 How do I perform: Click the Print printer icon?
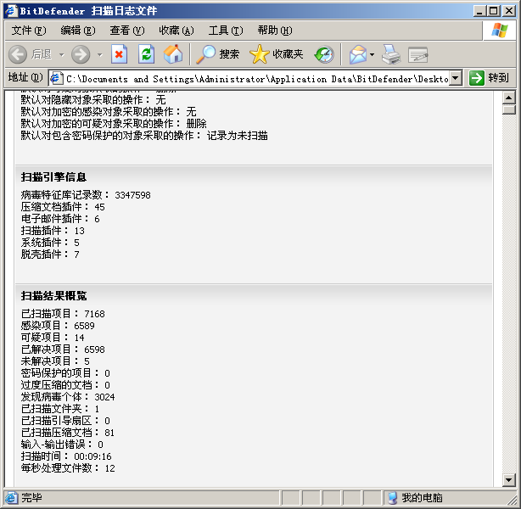(390, 54)
